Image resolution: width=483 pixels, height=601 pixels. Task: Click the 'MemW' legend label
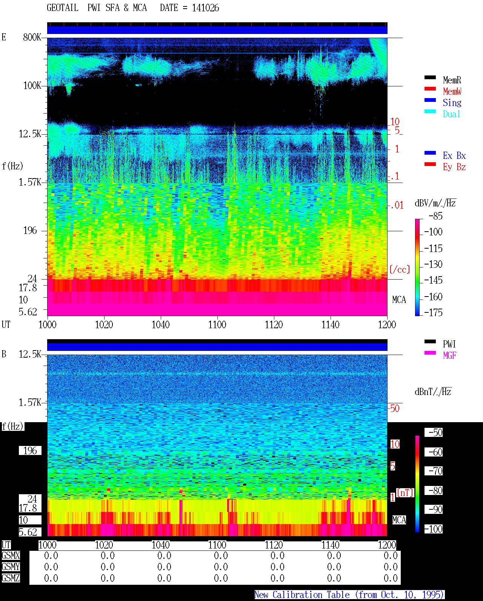(x=452, y=91)
